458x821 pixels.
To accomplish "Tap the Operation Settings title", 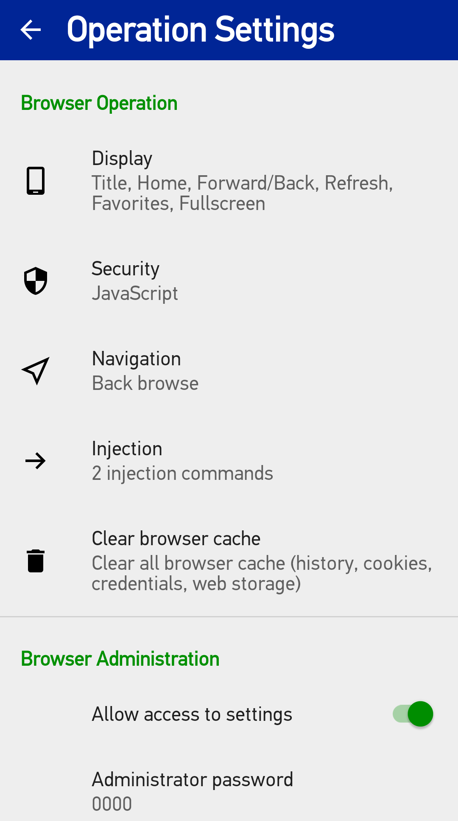I will point(201,30).
